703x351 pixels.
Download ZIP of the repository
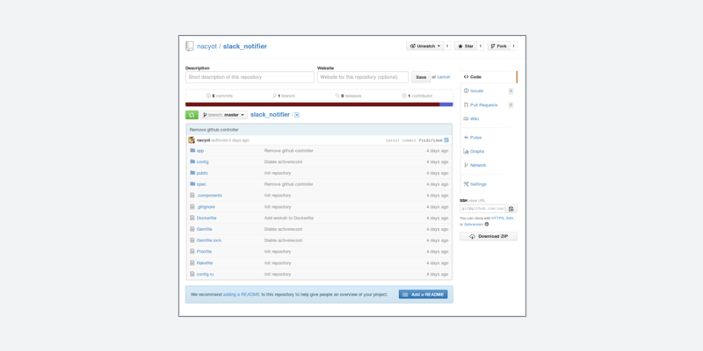pyautogui.click(x=489, y=237)
